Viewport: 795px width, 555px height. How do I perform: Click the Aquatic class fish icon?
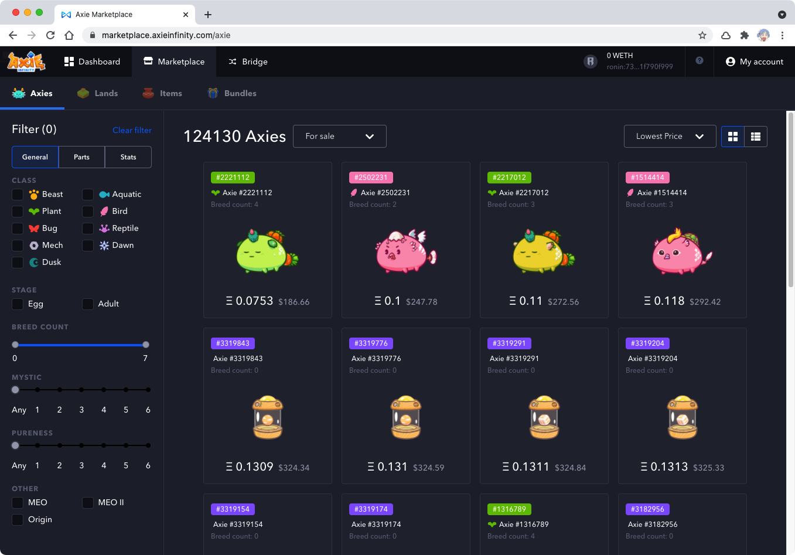[104, 194]
